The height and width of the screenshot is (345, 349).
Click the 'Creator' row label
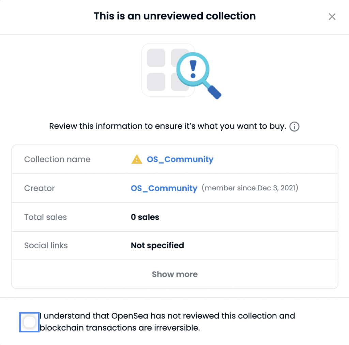(40, 188)
